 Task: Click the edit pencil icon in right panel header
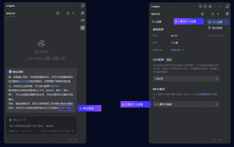[210, 6]
